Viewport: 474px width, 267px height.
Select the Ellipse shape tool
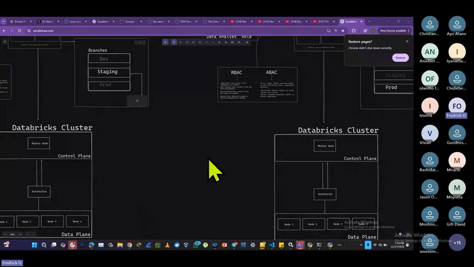199,42
